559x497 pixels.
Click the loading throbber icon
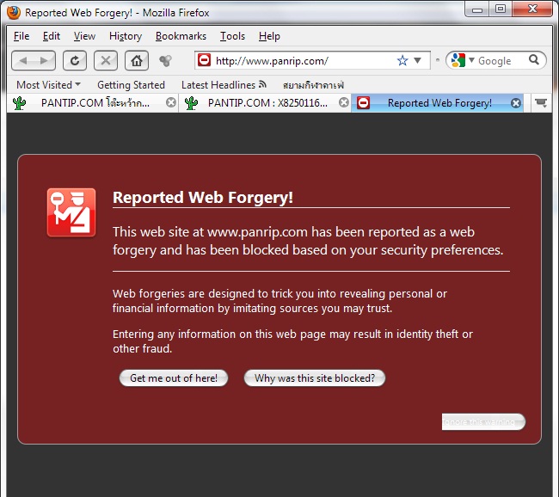coord(165,61)
